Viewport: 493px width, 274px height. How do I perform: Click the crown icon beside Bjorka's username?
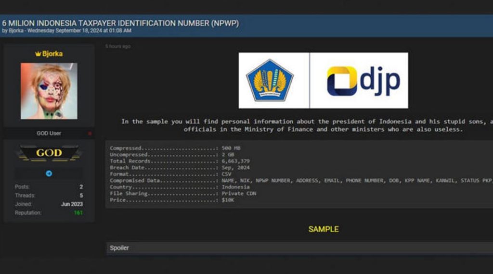pyautogui.click(x=38, y=54)
